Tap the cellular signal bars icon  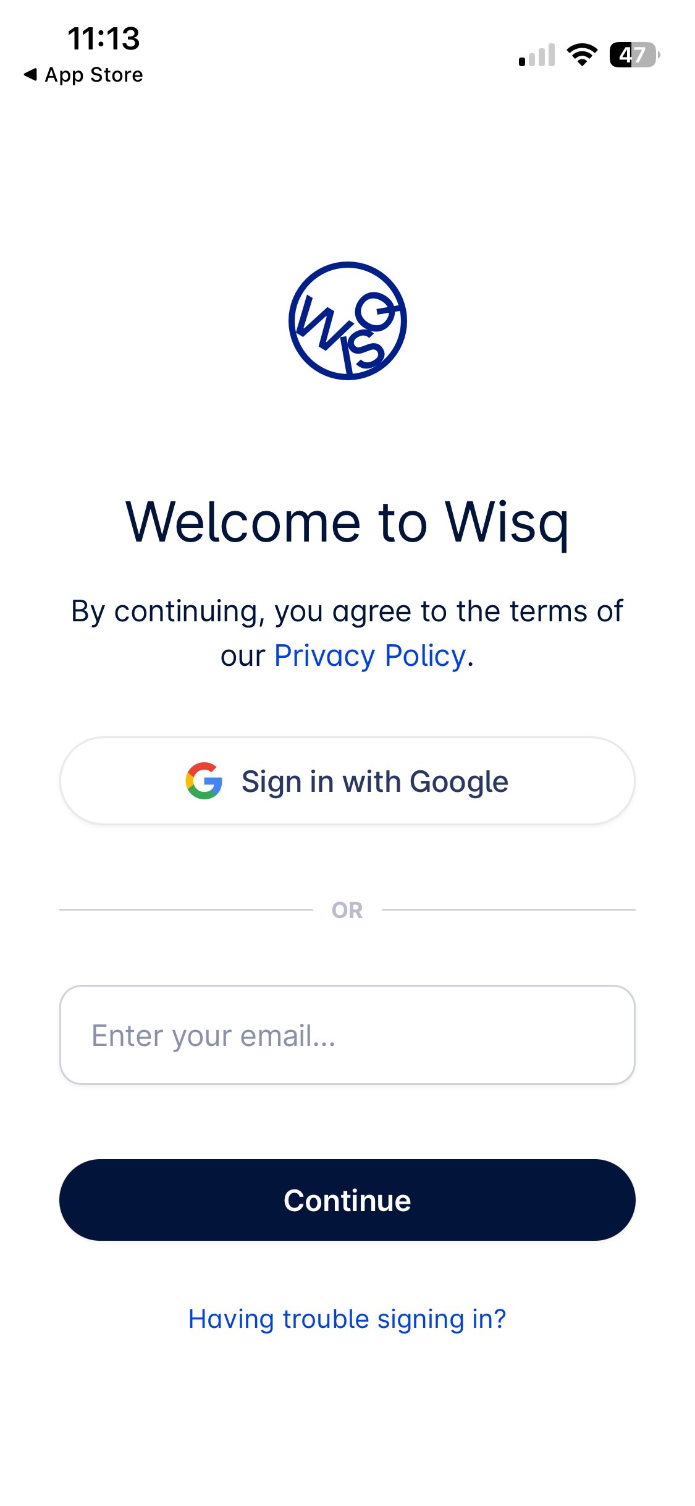tap(537, 55)
